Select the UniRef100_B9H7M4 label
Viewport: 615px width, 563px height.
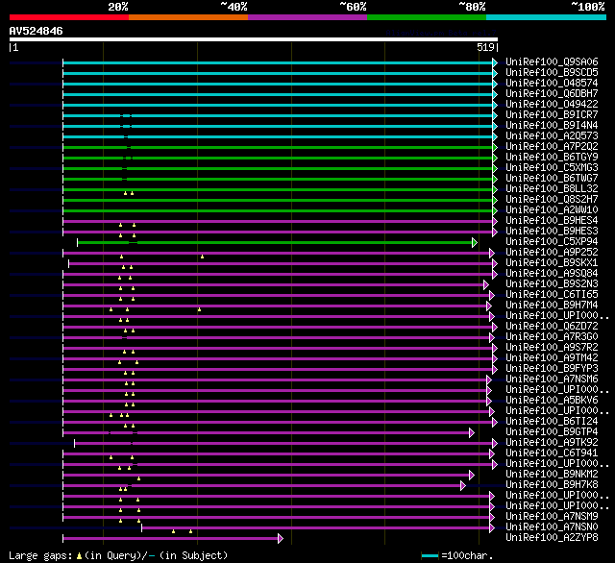pyautogui.click(x=552, y=306)
